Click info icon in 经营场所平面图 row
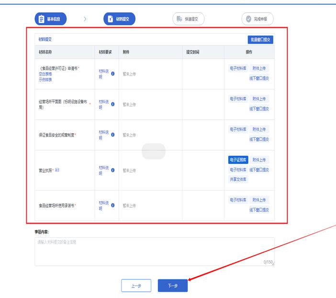The width and height of the screenshot is (336, 298). pyautogui.click(x=112, y=104)
